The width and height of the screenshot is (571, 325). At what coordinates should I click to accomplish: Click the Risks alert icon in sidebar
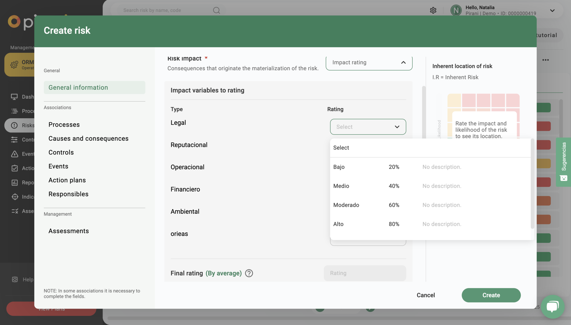click(x=14, y=125)
